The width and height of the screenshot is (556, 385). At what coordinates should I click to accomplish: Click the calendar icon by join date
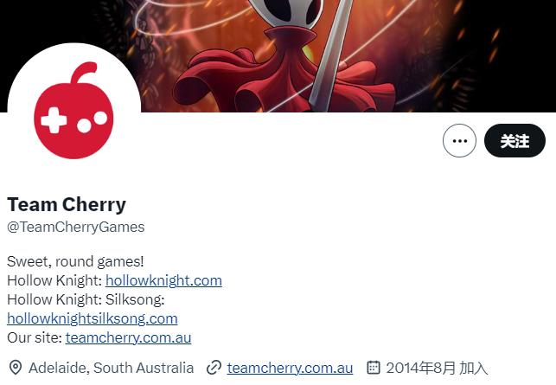pos(373,367)
